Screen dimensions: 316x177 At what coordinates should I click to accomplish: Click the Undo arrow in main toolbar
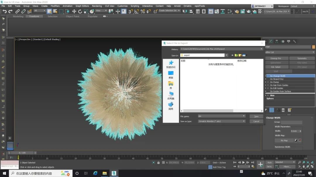pyautogui.click(x=4, y=11)
